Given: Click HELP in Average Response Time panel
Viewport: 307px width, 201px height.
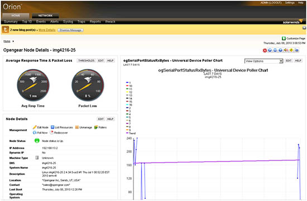Looking at the screenshot, I should [x=111, y=61].
